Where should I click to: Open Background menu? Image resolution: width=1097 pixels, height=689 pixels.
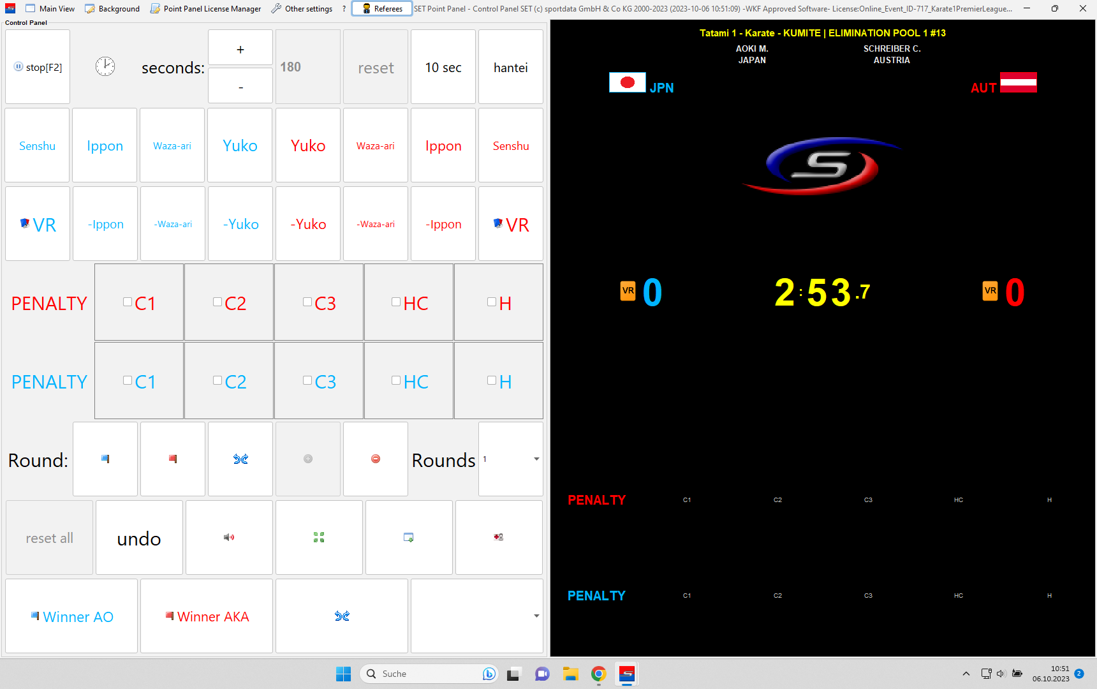pos(112,8)
